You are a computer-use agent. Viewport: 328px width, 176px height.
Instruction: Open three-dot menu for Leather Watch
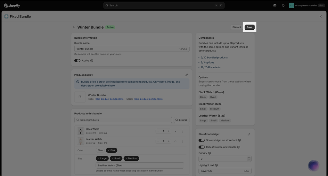click(182, 141)
